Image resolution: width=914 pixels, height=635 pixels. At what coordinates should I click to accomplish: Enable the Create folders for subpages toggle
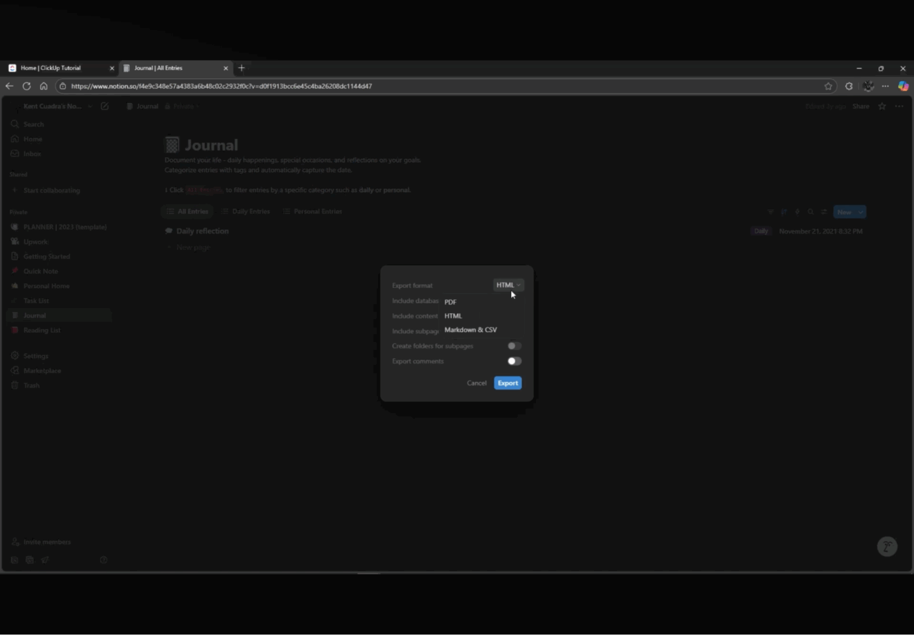[513, 346]
